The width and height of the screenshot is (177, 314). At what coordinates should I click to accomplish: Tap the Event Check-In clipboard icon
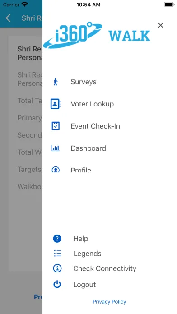[x=56, y=126]
